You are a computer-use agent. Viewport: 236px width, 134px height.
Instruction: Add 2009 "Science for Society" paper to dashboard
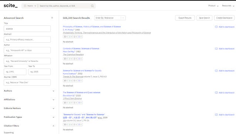coord(225,115)
